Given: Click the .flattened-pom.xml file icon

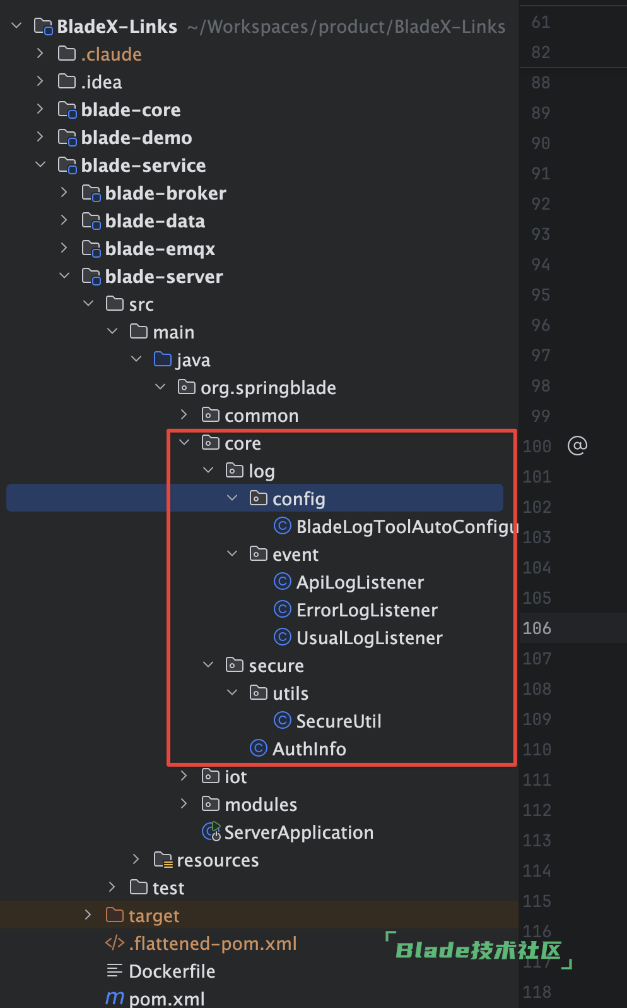Looking at the screenshot, I should [115, 942].
